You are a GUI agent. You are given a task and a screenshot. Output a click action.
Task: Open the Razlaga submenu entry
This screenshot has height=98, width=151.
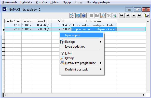(81, 42)
